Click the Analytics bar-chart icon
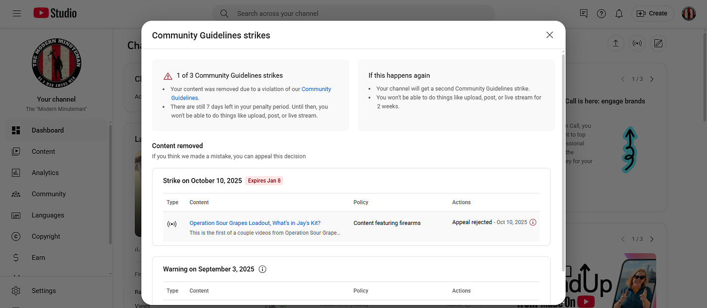The width and height of the screenshot is (707, 308). point(16,173)
